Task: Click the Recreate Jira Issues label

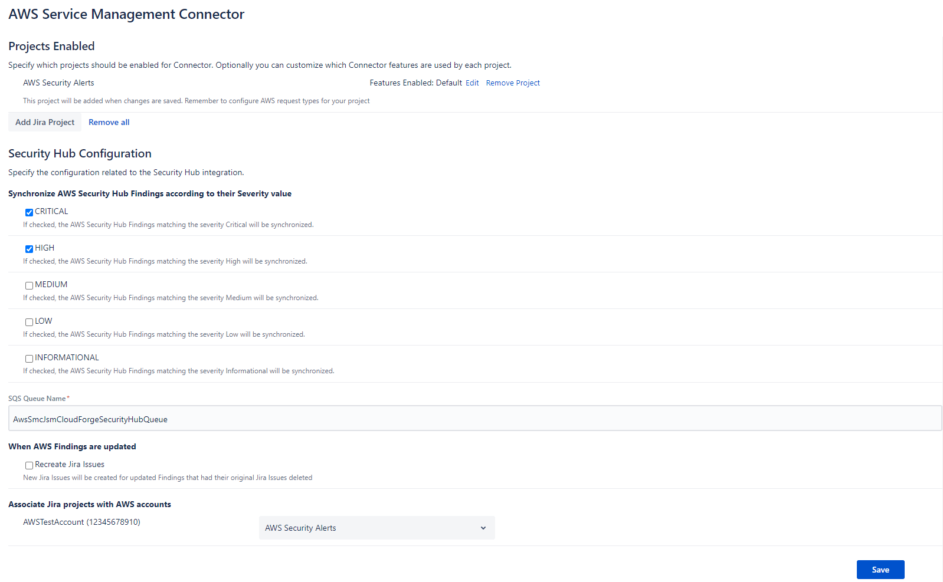Action: coord(70,464)
